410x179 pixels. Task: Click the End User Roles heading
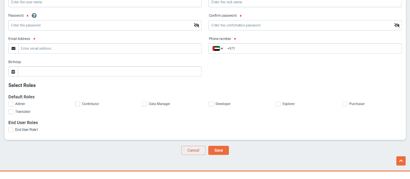click(x=23, y=123)
